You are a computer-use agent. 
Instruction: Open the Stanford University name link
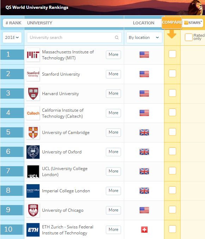click(x=61, y=74)
